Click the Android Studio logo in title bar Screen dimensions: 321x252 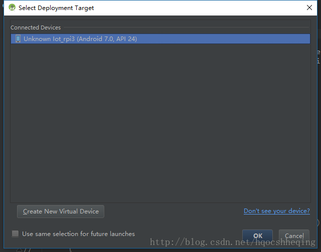coord(12,8)
